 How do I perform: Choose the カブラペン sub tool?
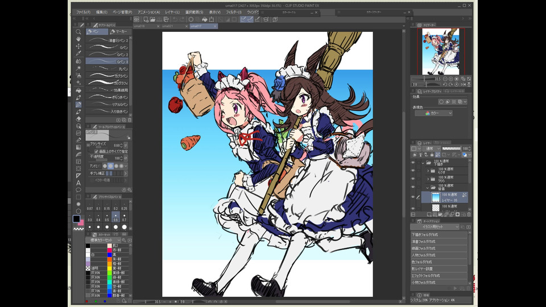click(107, 76)
